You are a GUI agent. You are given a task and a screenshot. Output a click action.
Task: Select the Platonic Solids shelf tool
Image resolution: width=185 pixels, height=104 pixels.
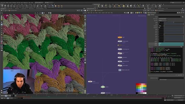[x=45, y=6]
